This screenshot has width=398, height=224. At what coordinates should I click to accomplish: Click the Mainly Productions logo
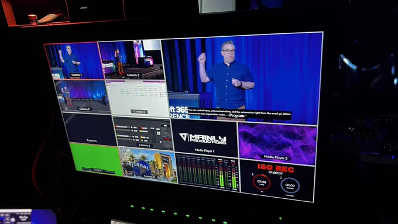point(203,138)
